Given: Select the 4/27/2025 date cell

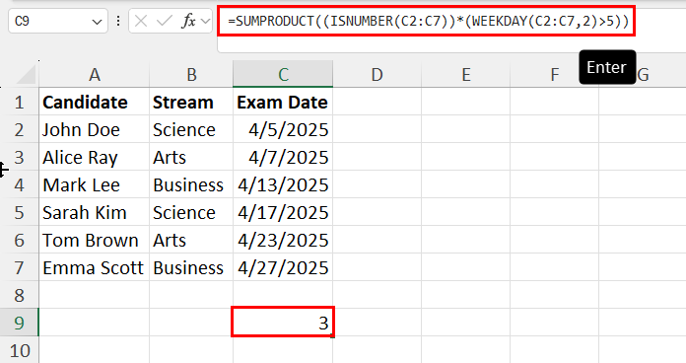Looking at the screenshot, I should pos(283,267).
